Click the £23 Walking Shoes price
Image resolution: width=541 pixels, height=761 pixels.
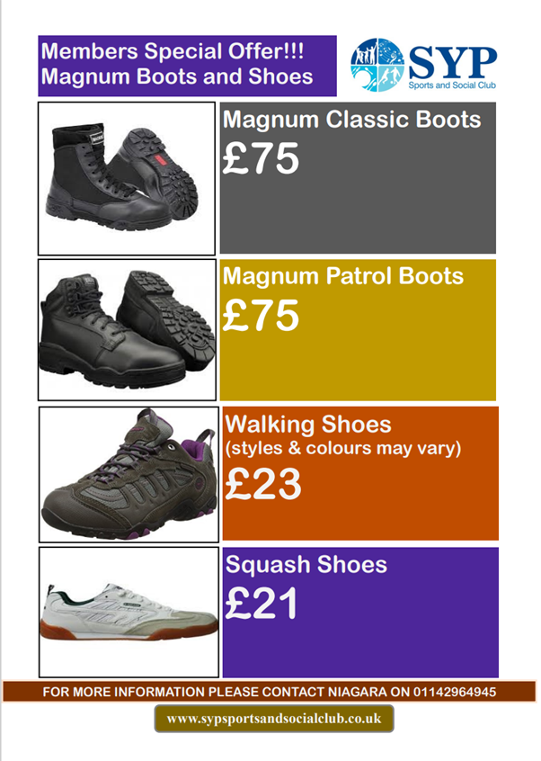[262, 486]
